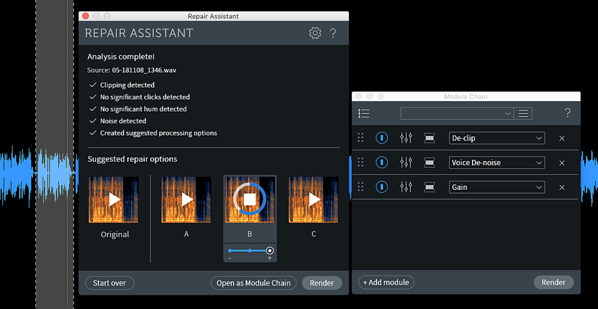Click the highlighted waveform selection region
Image resolution: width=598 pixels, height=309 pixels.
55,154
